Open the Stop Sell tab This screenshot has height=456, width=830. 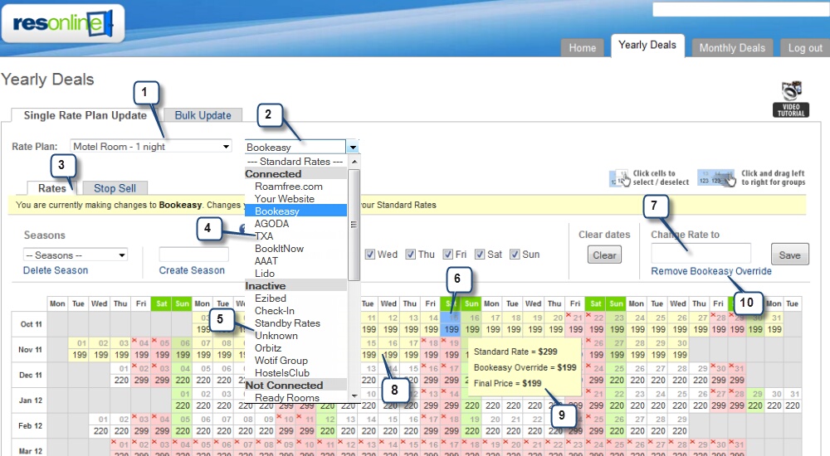pos(115,188)
